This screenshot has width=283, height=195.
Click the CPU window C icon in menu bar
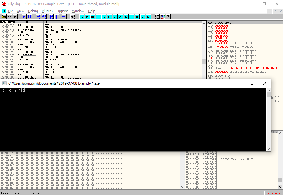click(x=4, y=11)
